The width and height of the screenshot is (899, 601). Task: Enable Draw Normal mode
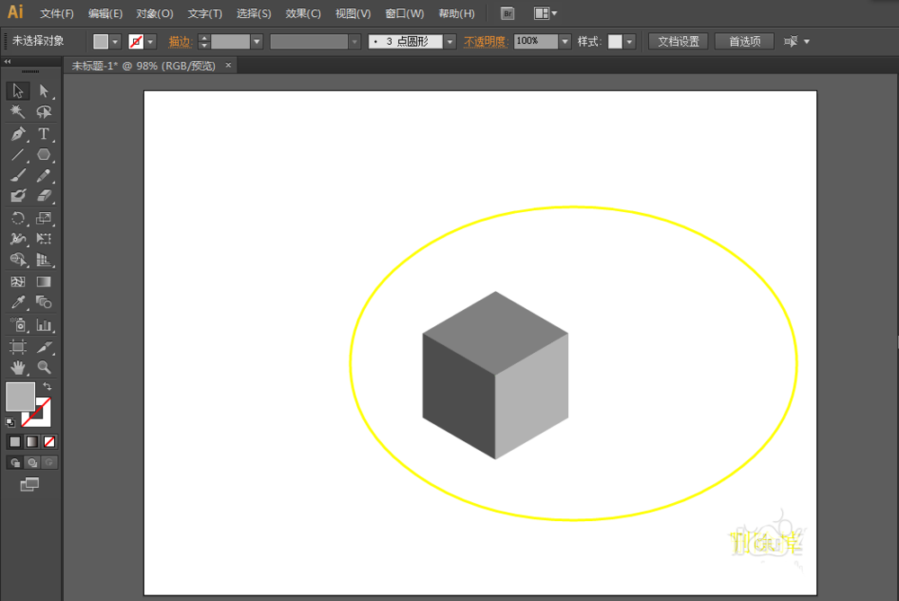15,463
